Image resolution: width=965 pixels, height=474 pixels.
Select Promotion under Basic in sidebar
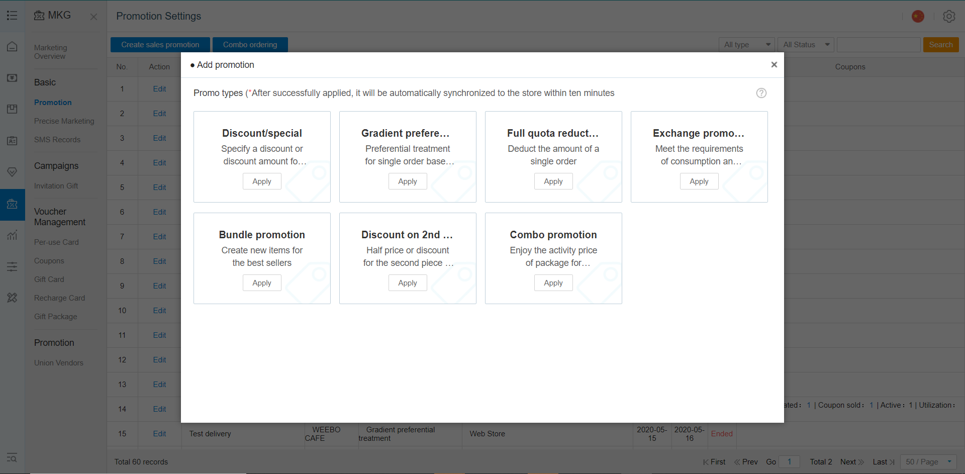pos(53,103)
